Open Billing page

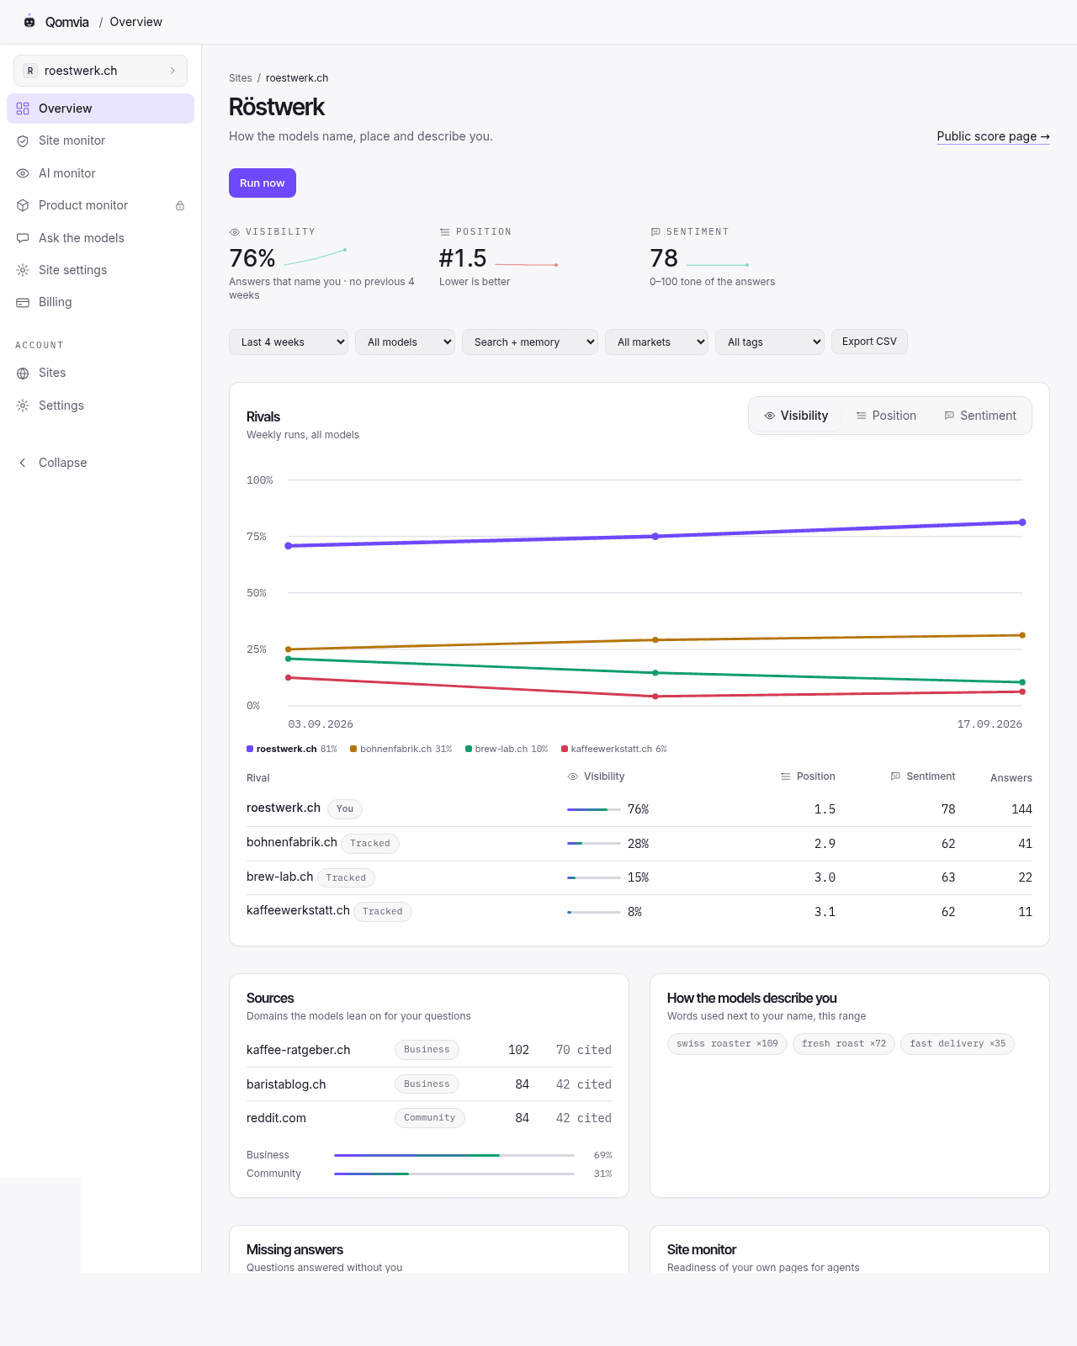coord(101,302)
